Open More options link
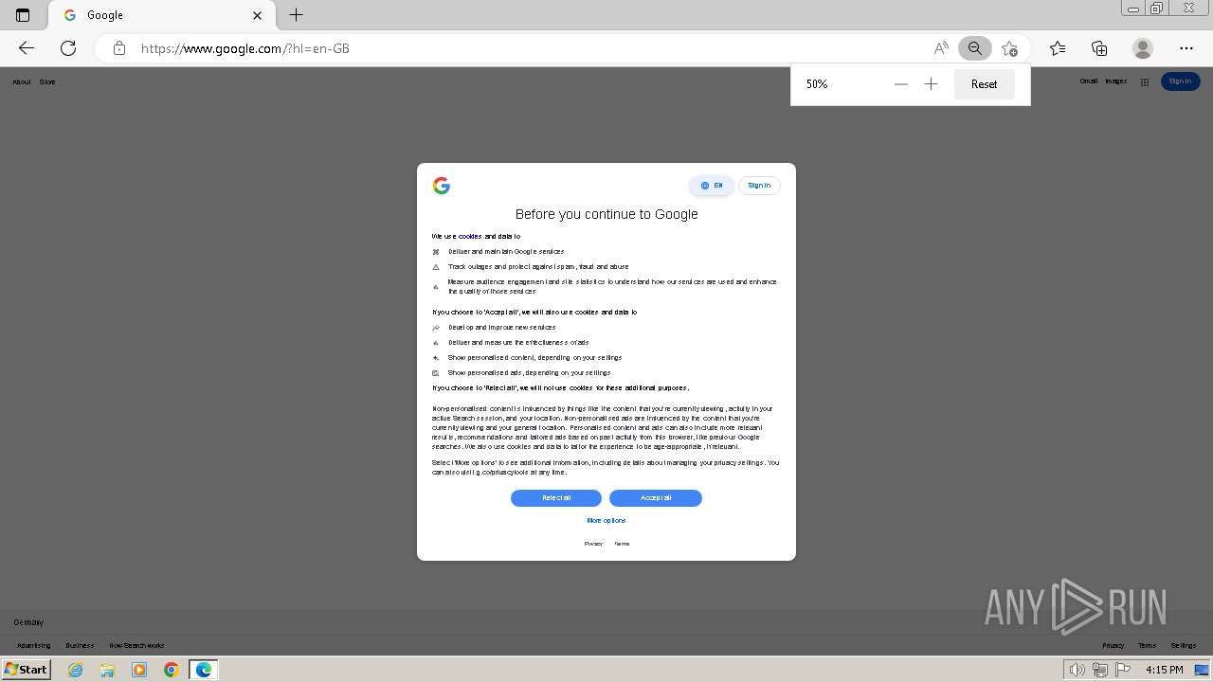The height and width of the screenshot is (682, 1213). [606, 521]
